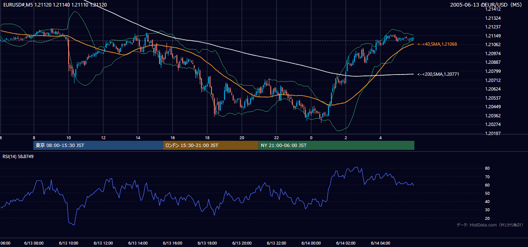Click the 6/13 18:00 bottom time label
The width and height of the screenshot is (528, 247).
207,243
